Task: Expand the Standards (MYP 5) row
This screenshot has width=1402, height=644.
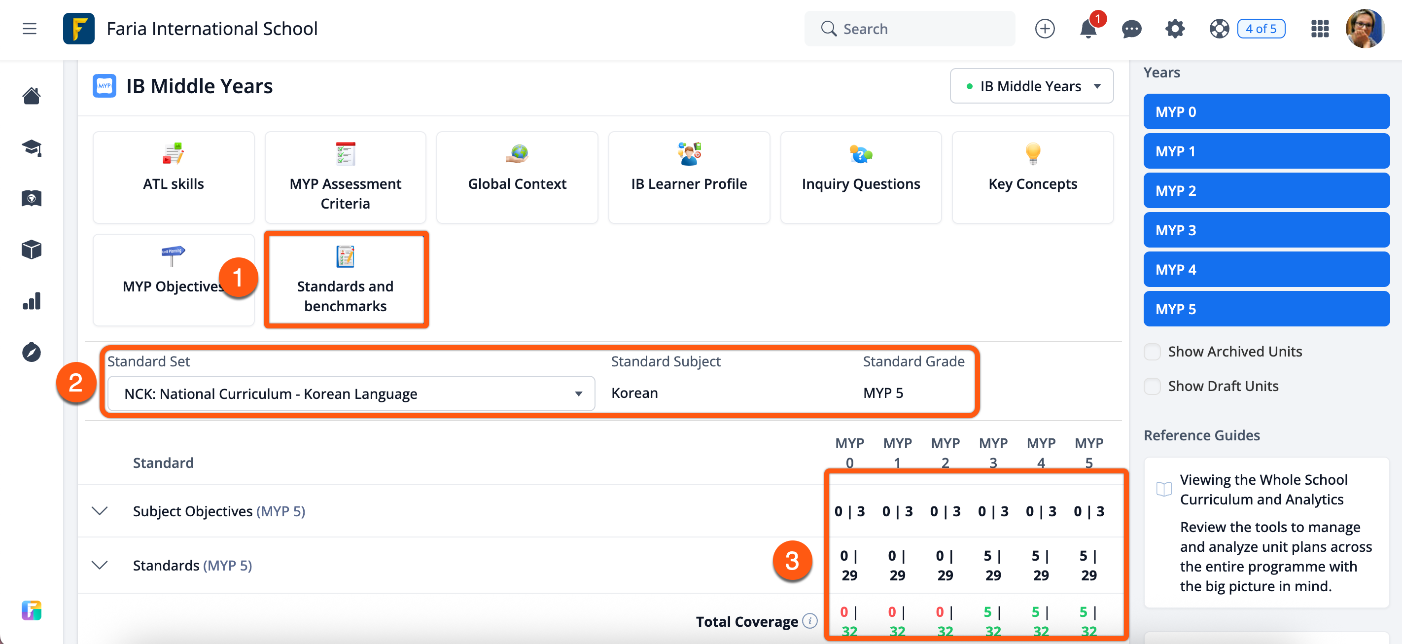Action: tap(99, 565)
